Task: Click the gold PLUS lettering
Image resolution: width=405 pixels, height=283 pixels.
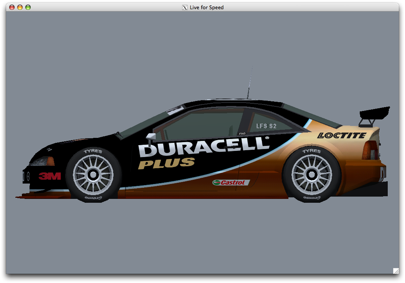Action: click(166, 163)
